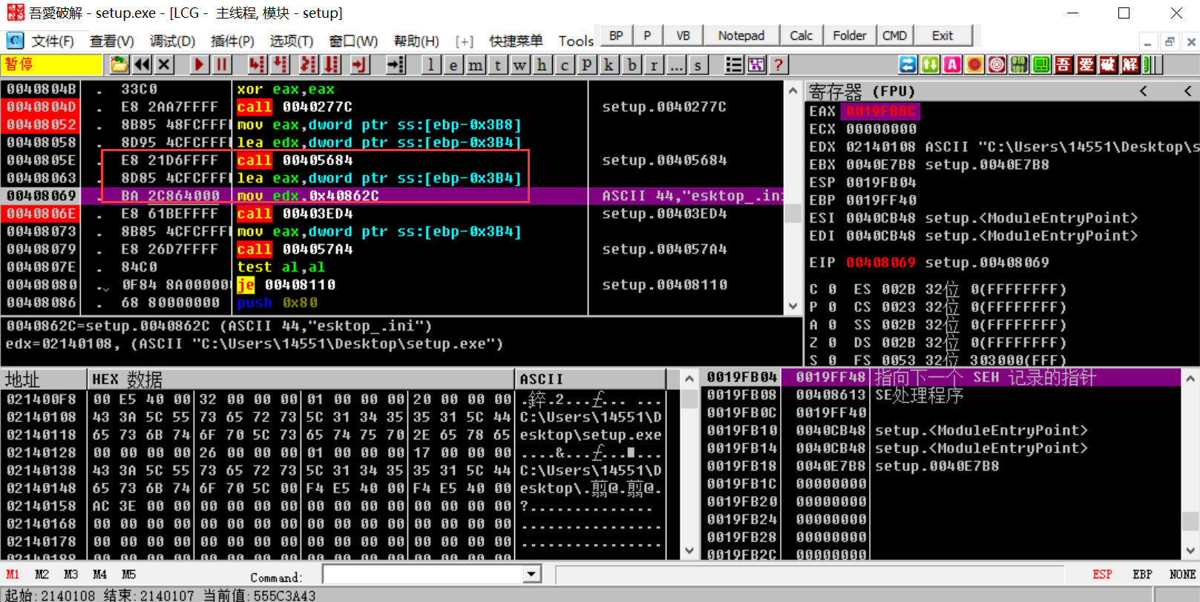
Task: Click the Go To Address arrow icon
Action: [x=396, y=65]
